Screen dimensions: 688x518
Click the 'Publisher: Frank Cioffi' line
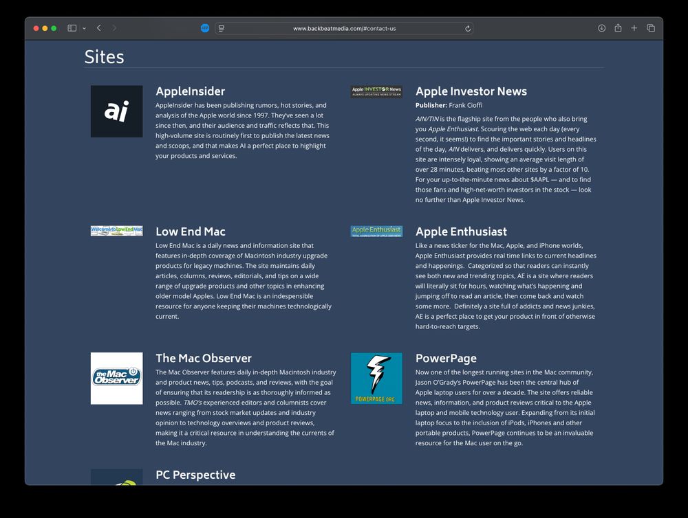[449, 105]
